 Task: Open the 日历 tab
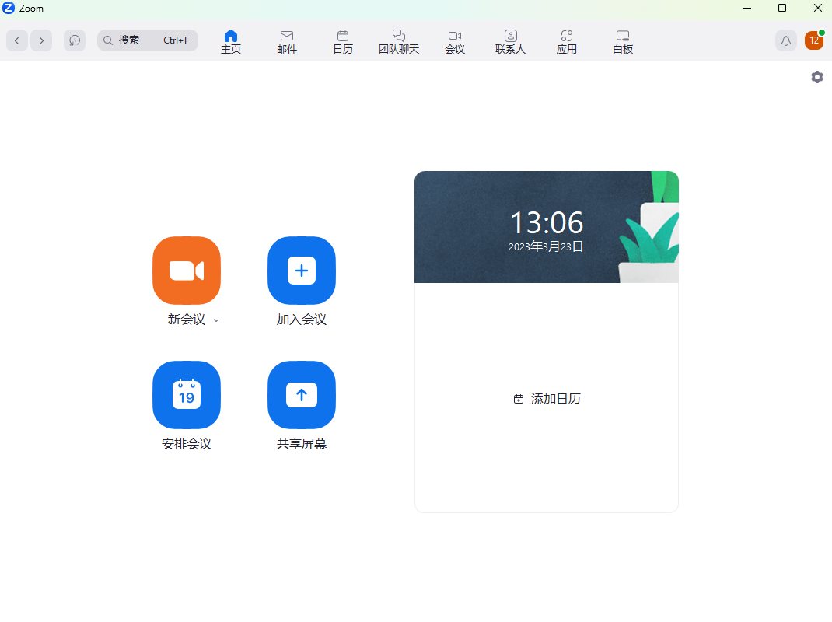point(342,40)
